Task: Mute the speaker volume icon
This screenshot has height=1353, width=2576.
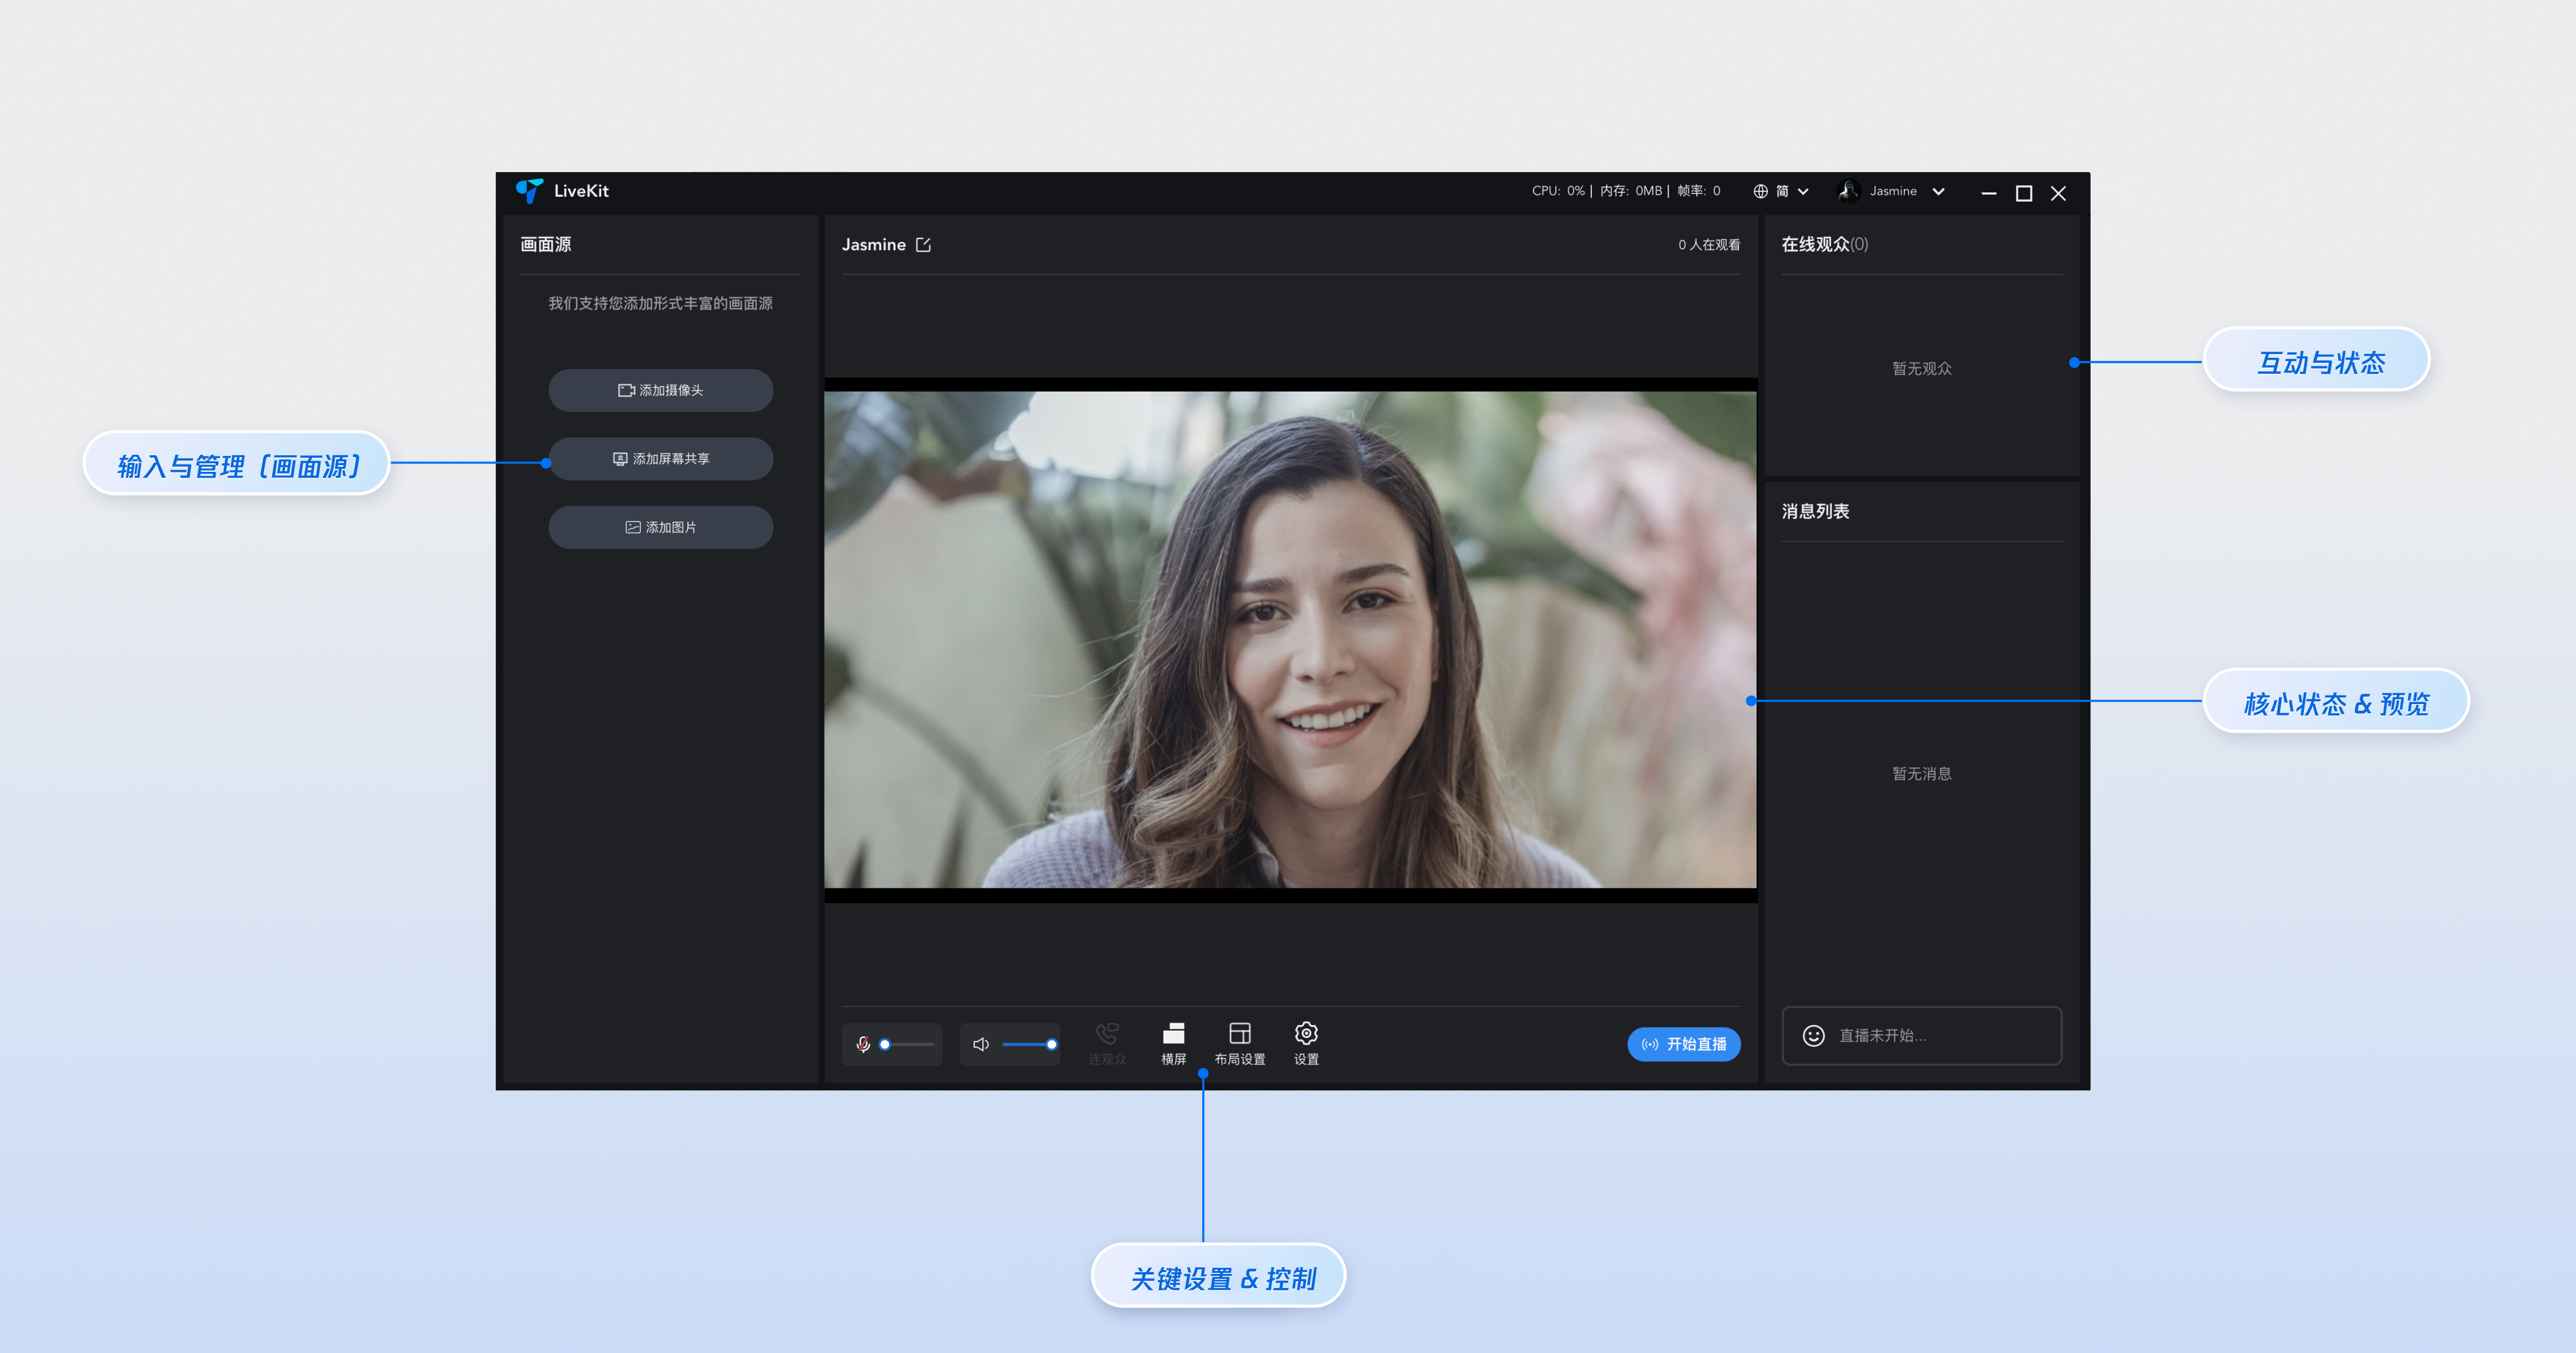Action: coord(981,1044)
